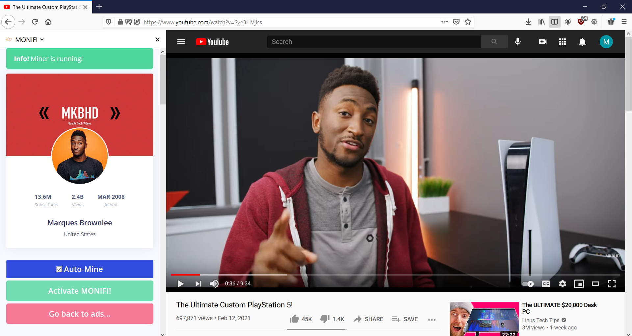Toggle closed captions CC
Viewport: 632px width, 336px height.
coord(546,284)
